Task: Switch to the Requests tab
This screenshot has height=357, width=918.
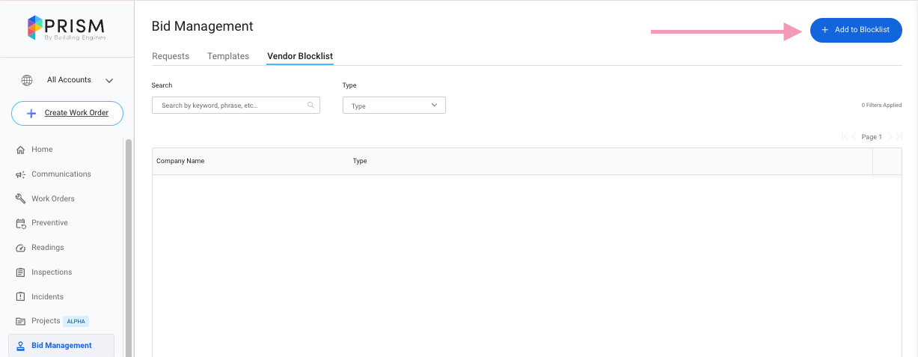Action: tap(171, 56)
